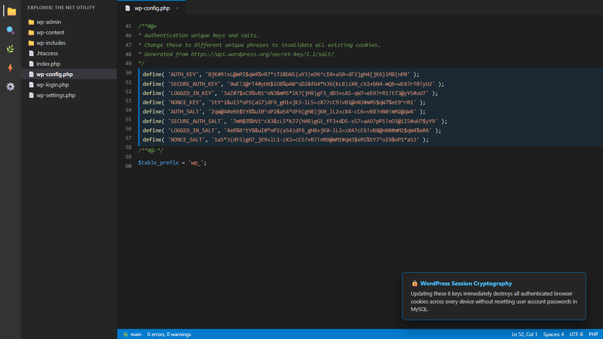Open the .htaccess file
This screenshot has height=339, width=603.
[69, 54]
